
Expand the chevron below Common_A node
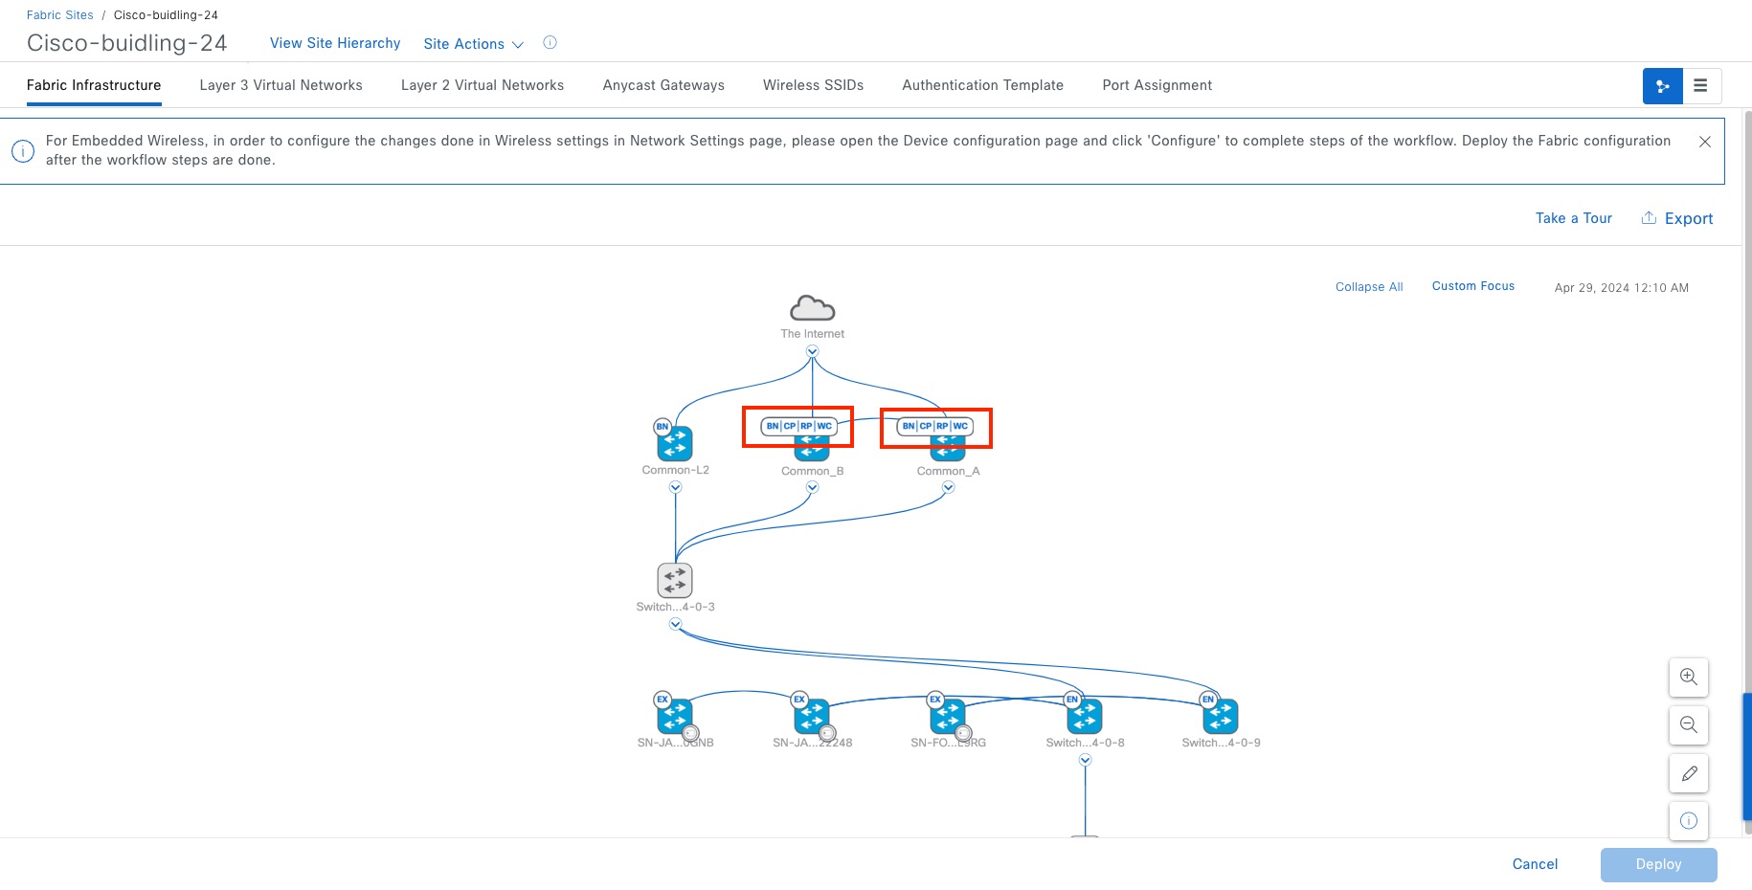[x=948, y=487]
